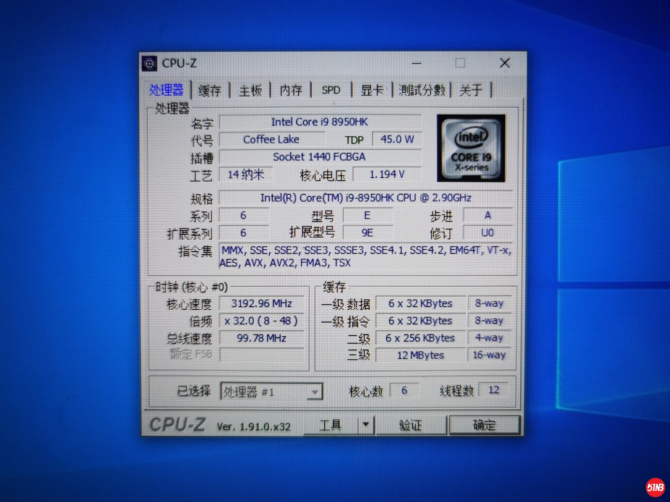The height and width of the screenshot is (502, 670).
Task: Click the TDP value 45.0 W
Action: pyautogui.click(x=397, y=140)
